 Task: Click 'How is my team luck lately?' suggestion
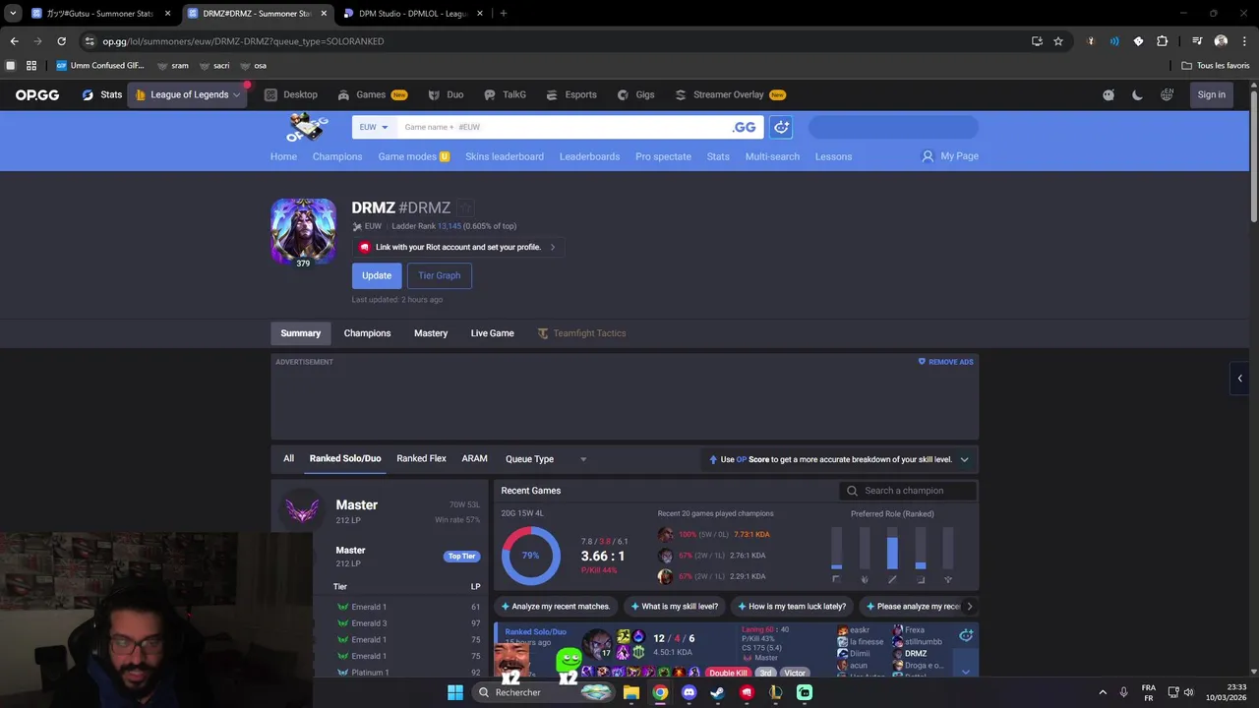coord(792,607)
